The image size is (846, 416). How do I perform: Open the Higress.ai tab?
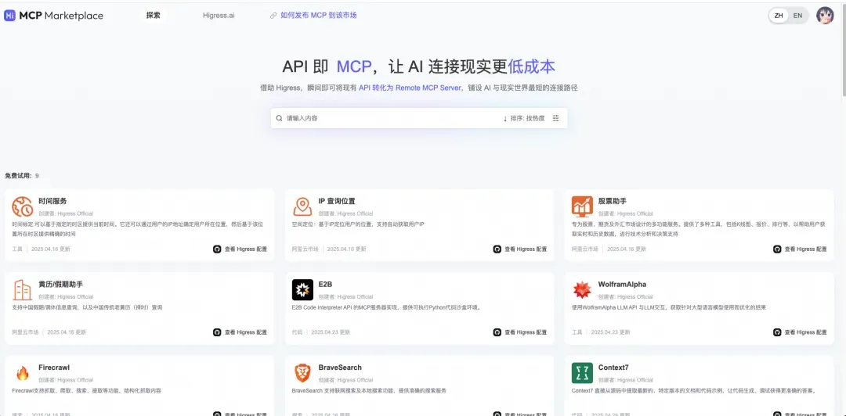click(x=219, y=16)
